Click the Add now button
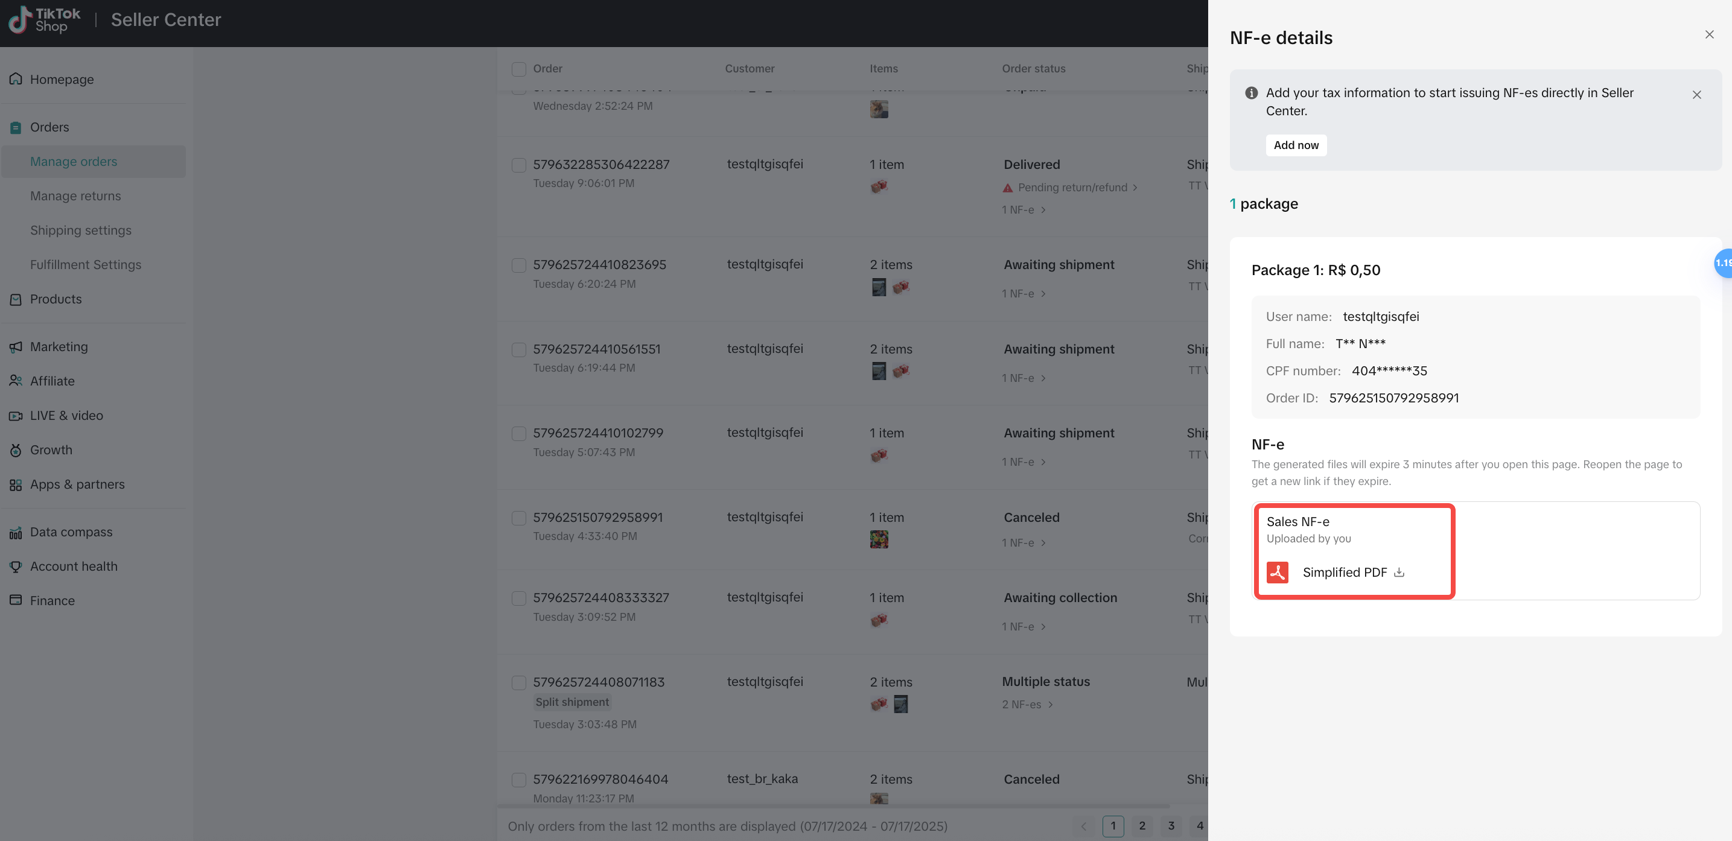Screen dimensions: 1732x841 (x=1296, y=145)
